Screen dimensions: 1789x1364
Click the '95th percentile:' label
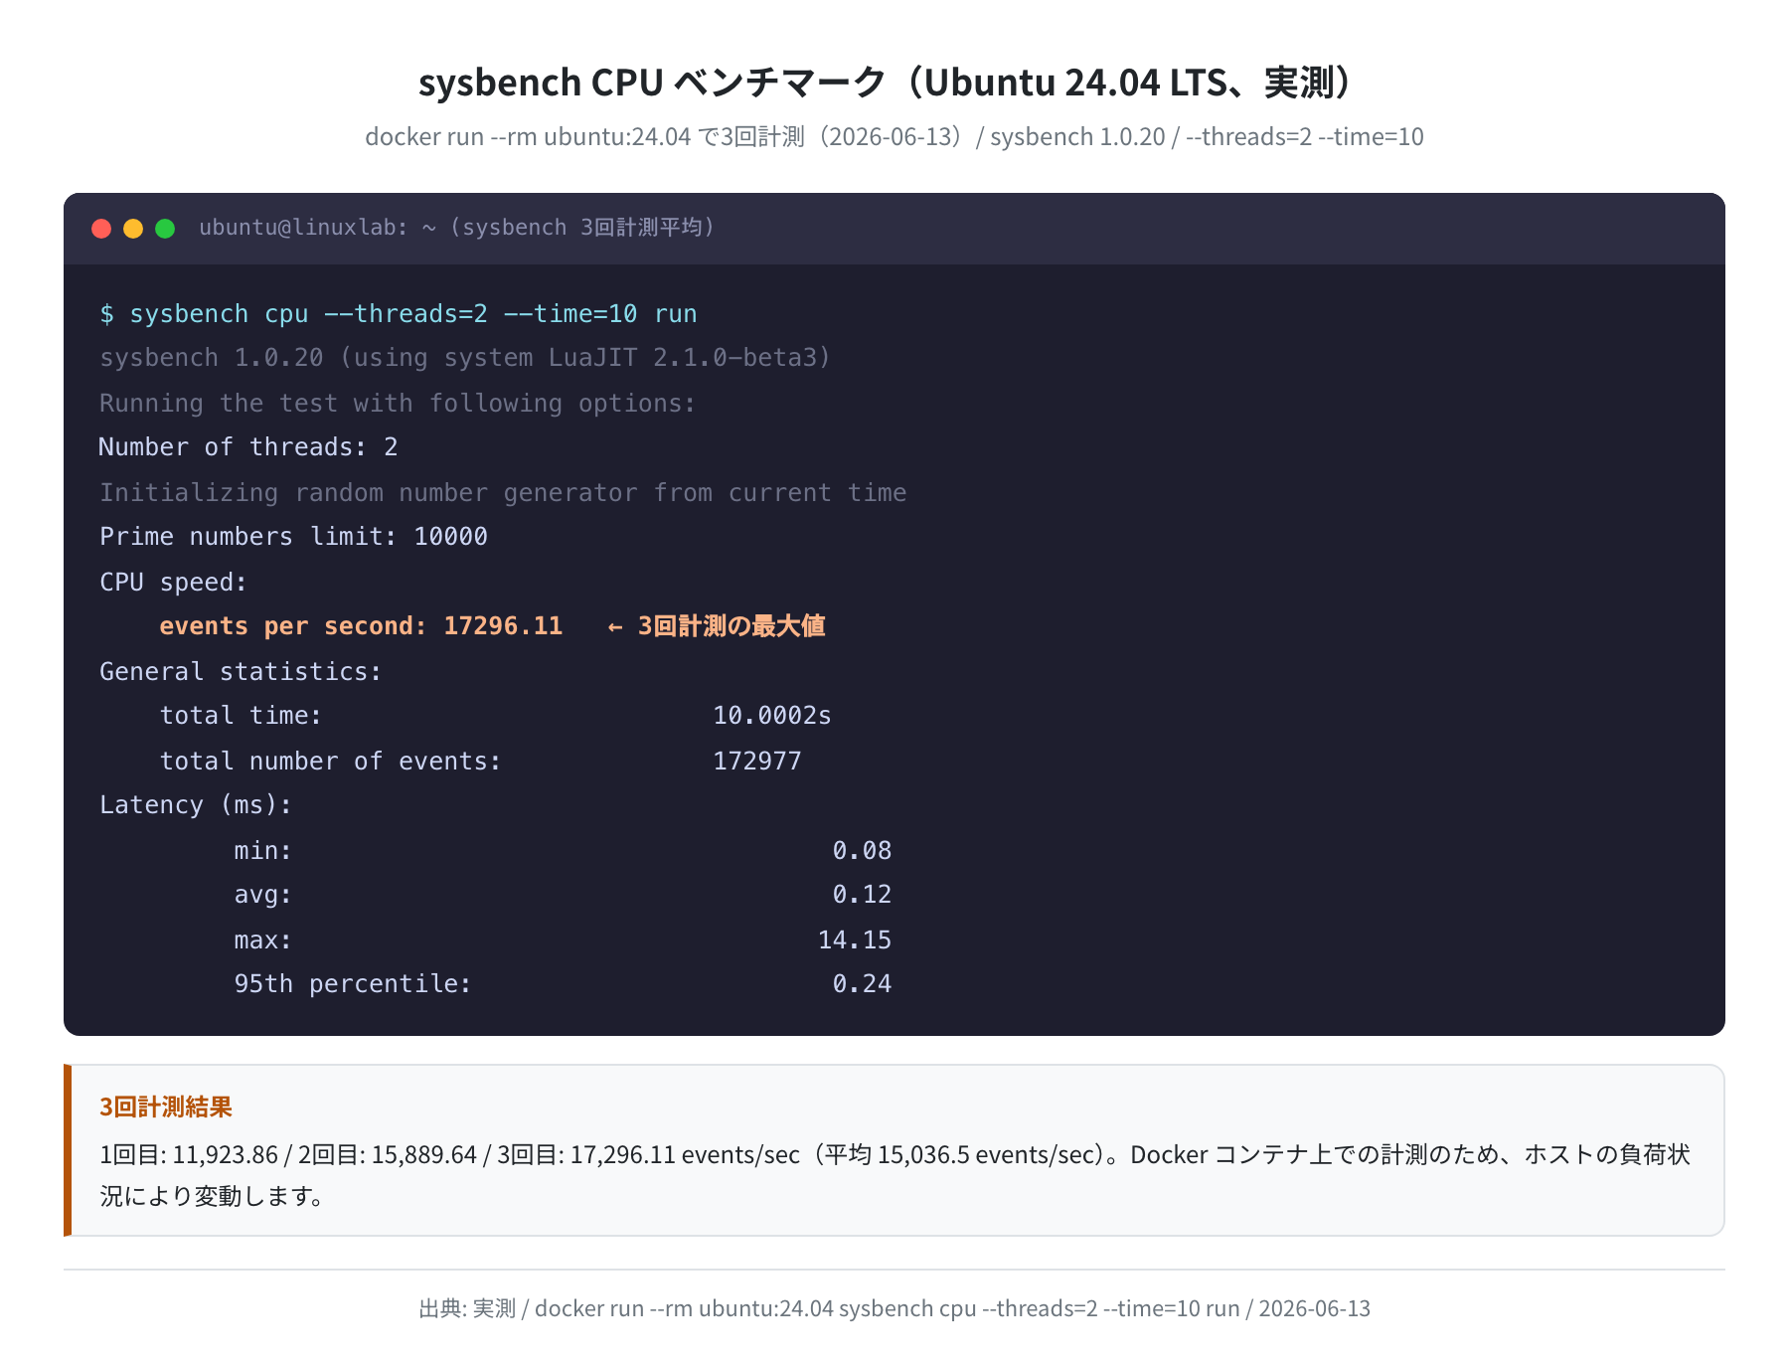click(x=353, y=984)
